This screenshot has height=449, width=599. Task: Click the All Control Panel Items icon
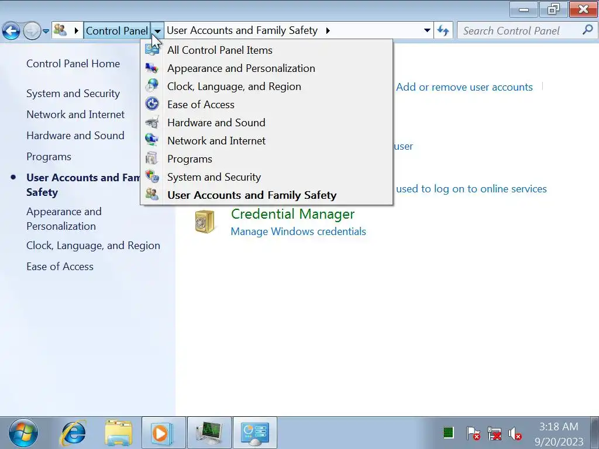[152, 50]
